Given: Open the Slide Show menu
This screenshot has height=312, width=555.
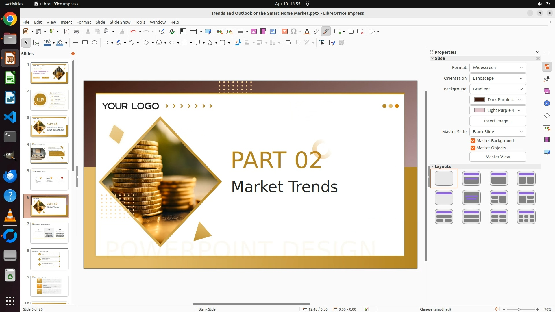Looking at the screenshot, I should click(120, 22).
